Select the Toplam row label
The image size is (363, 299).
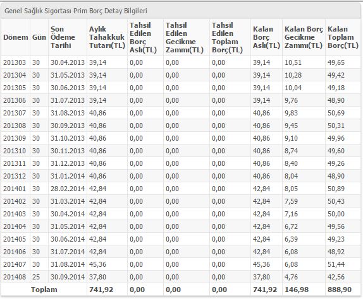point(44,290)
